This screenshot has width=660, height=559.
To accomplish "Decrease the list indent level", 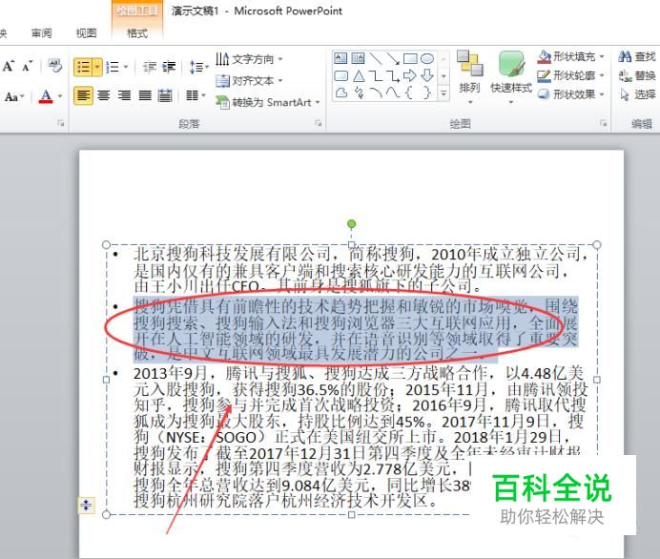I will (150, 67).
